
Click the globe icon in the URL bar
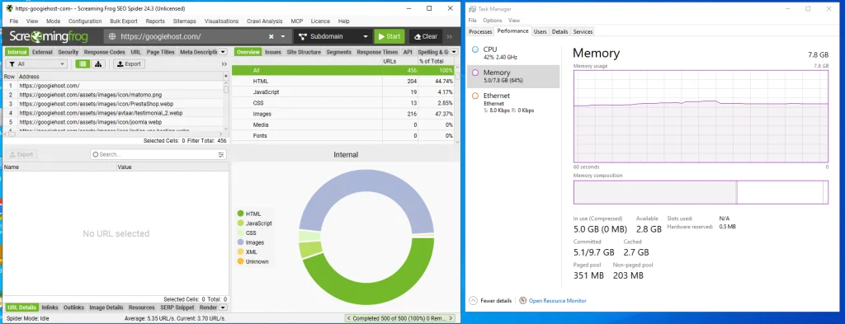pyautogui.click(x=112, y=36)
